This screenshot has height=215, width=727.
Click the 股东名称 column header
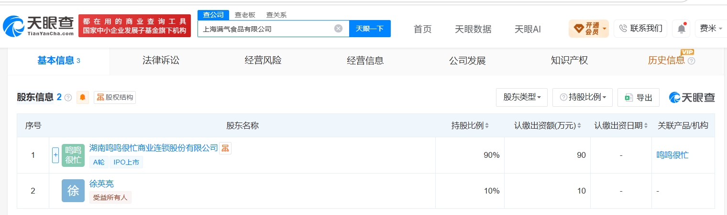242,126
